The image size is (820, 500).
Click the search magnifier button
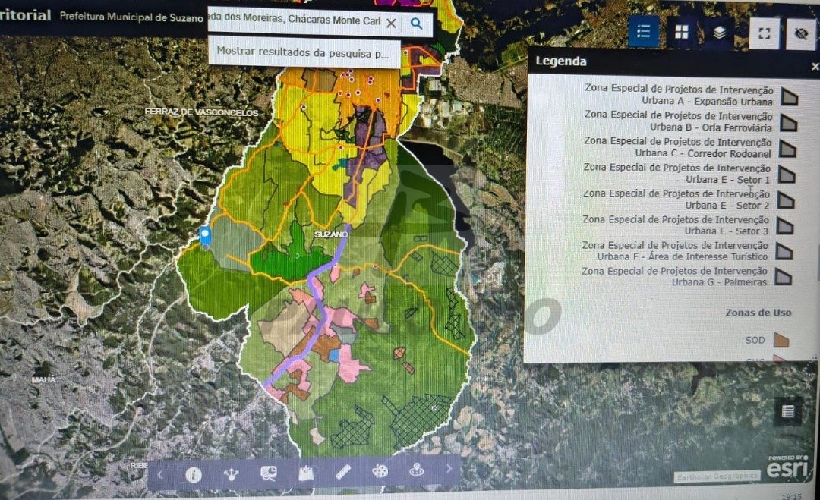click(x=416, y=24)
